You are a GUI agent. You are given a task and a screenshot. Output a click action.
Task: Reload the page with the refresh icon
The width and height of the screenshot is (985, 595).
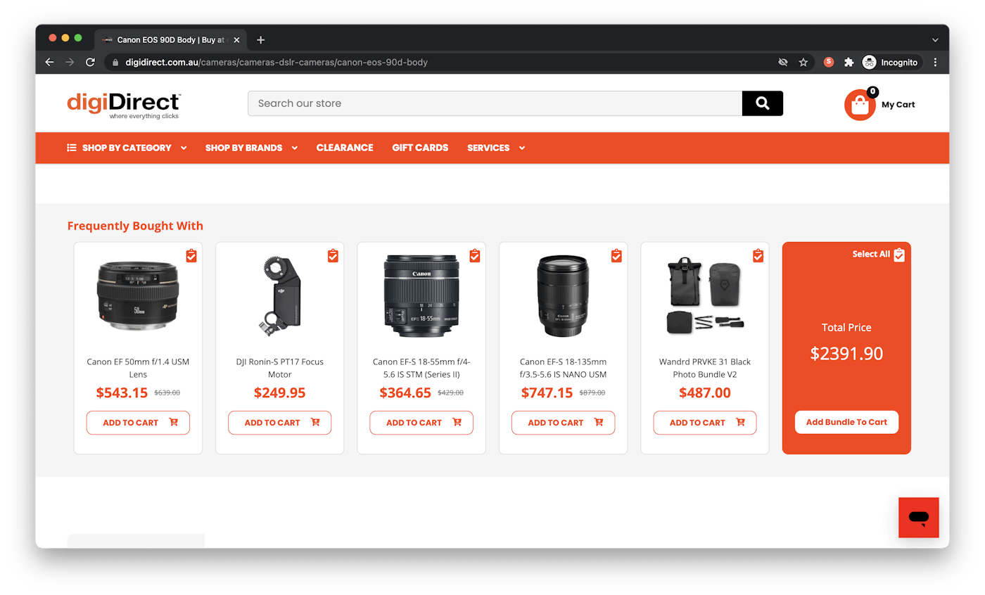[x=90, y=62]
